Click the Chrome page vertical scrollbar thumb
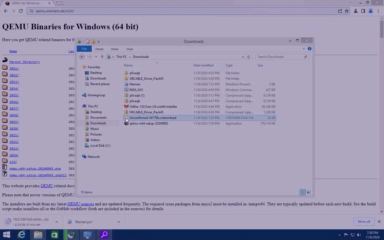This screenshot has width=384, height=240. click(382, 29)
